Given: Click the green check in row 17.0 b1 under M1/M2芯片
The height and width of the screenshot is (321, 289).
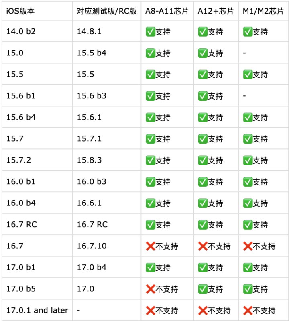Looking at the screenshot, I should point(248,268).
